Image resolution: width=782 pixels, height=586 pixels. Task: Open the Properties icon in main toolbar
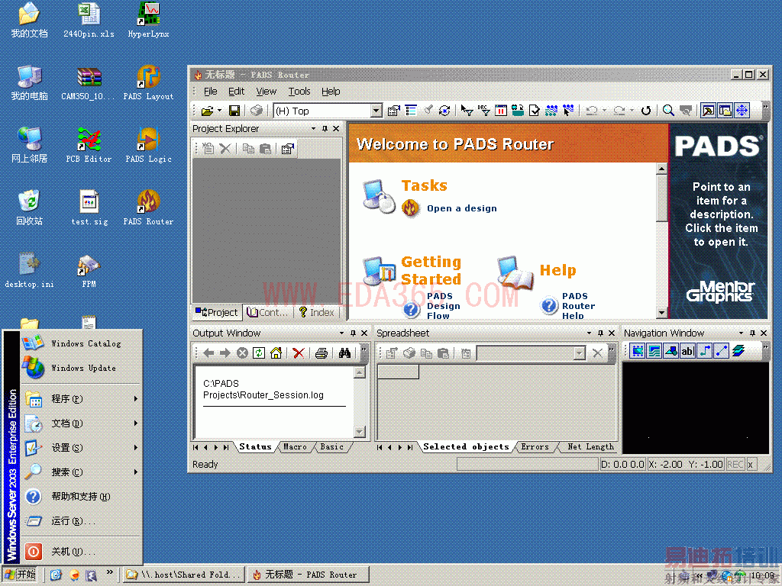click(x=394, y=111)
